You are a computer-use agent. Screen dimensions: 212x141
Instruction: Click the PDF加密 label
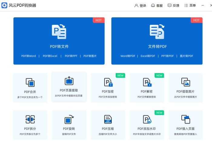coord(108,91)
